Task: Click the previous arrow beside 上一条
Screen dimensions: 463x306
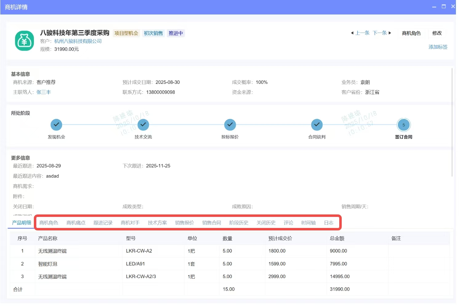Action: pyautogui.click(x=352, y=33)
